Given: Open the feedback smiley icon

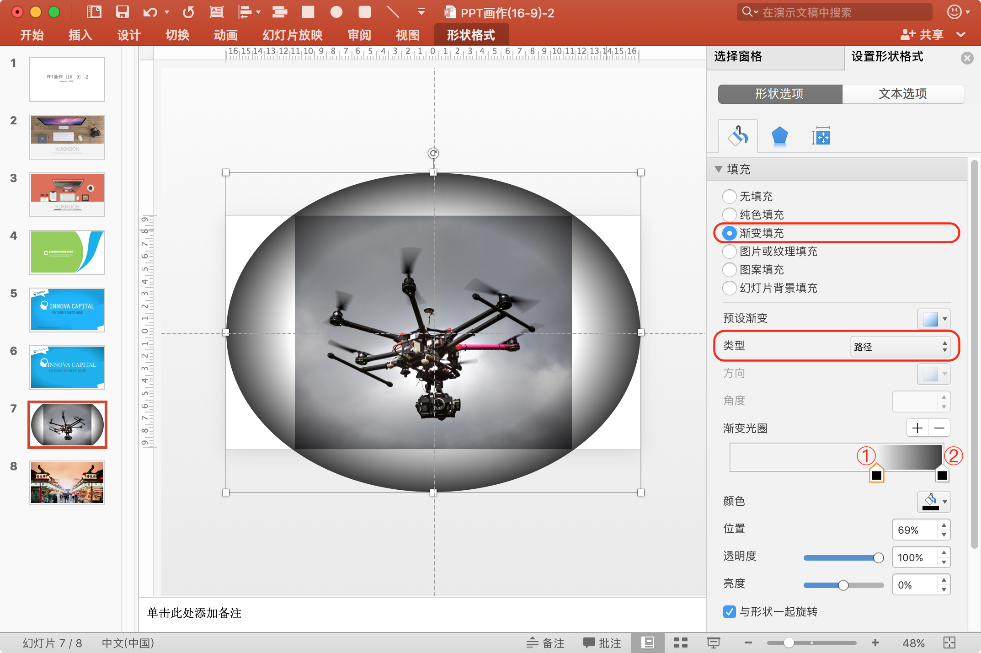Looking at the screenshot, I should click(x=954, y=12).
